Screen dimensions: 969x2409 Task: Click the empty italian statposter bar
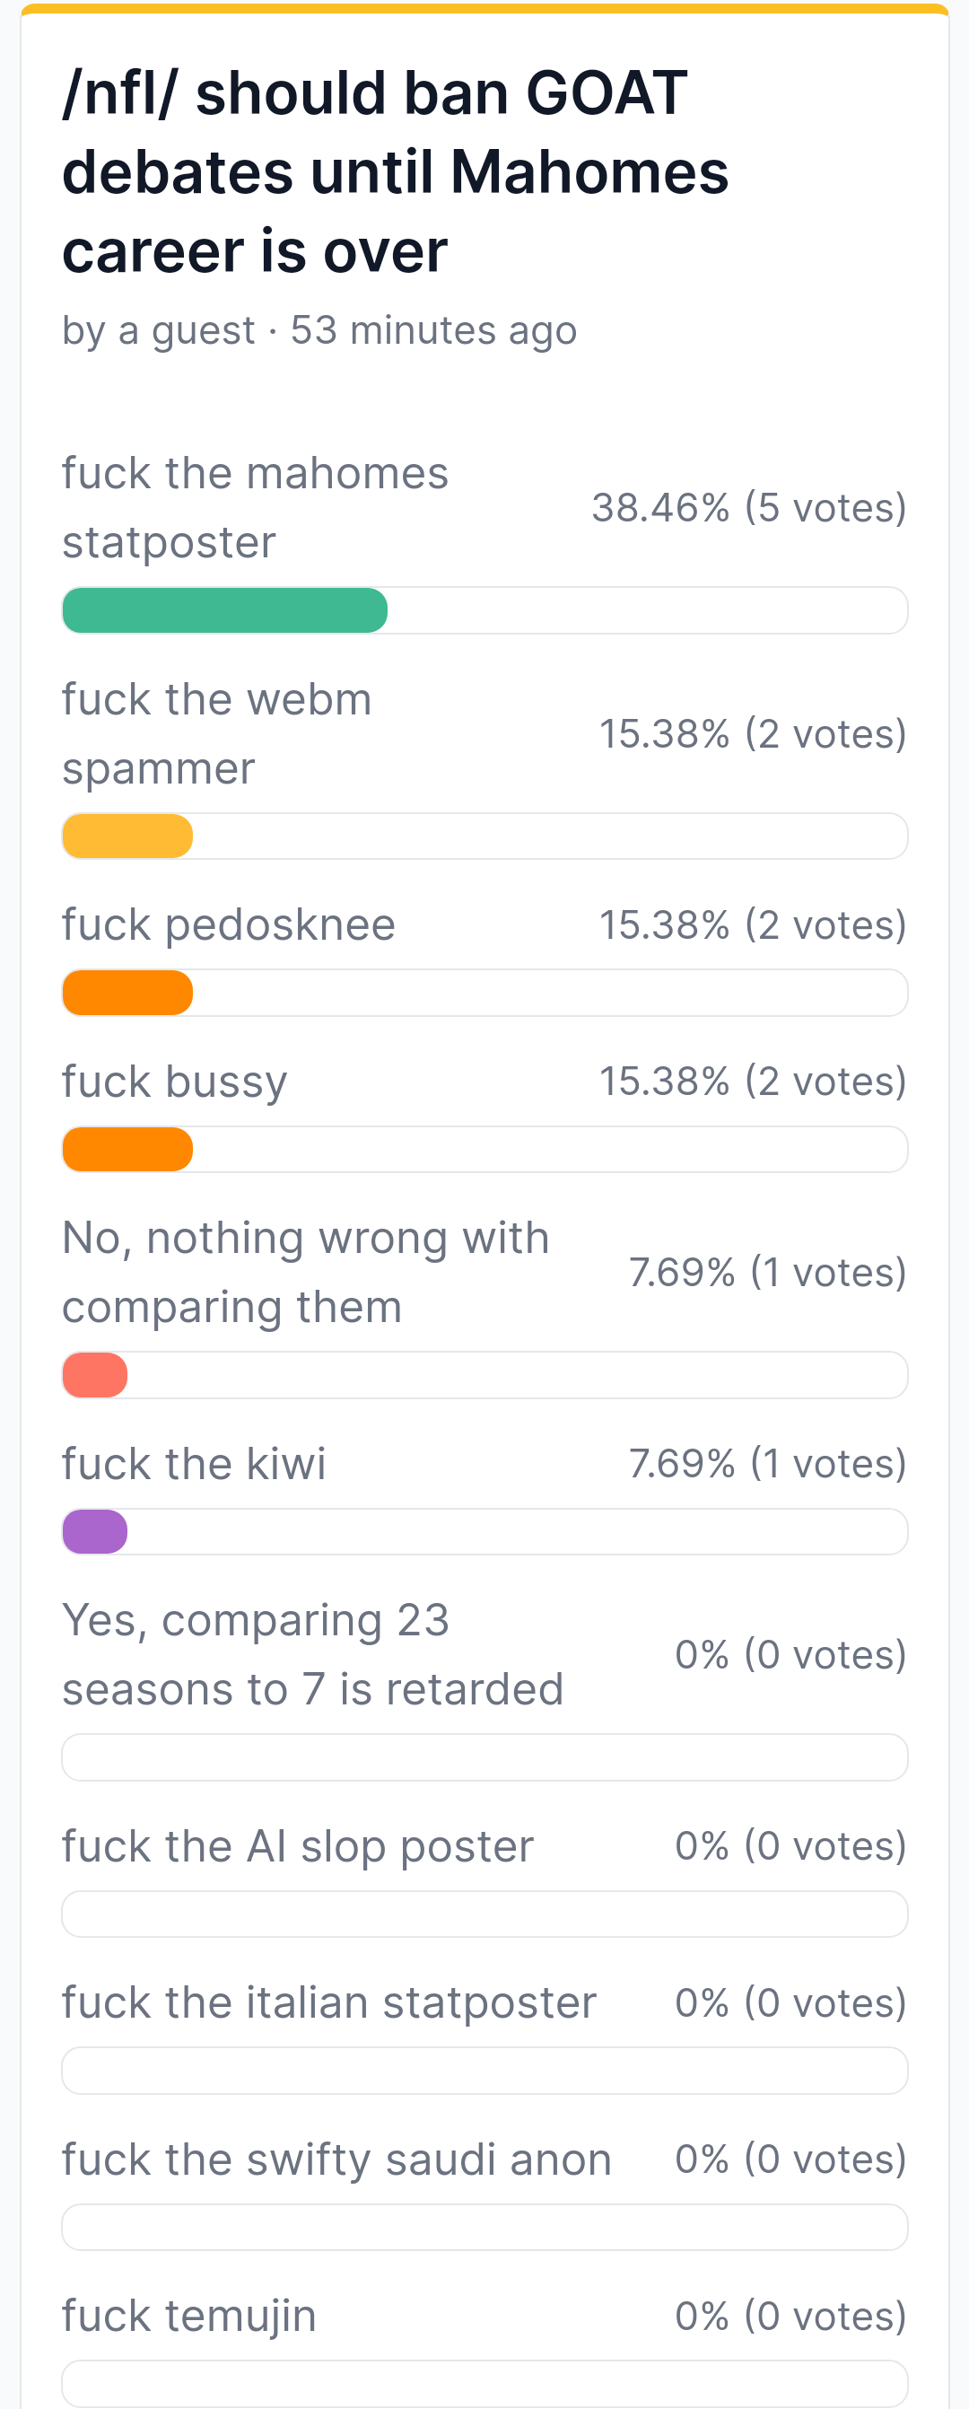coord(484,2071)
